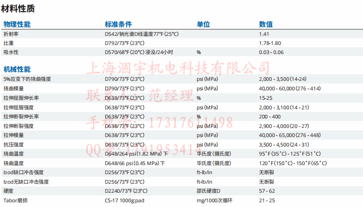Click 华氏度 (摄氏度) unit in D648/264 psi row

tap(214, 154)
